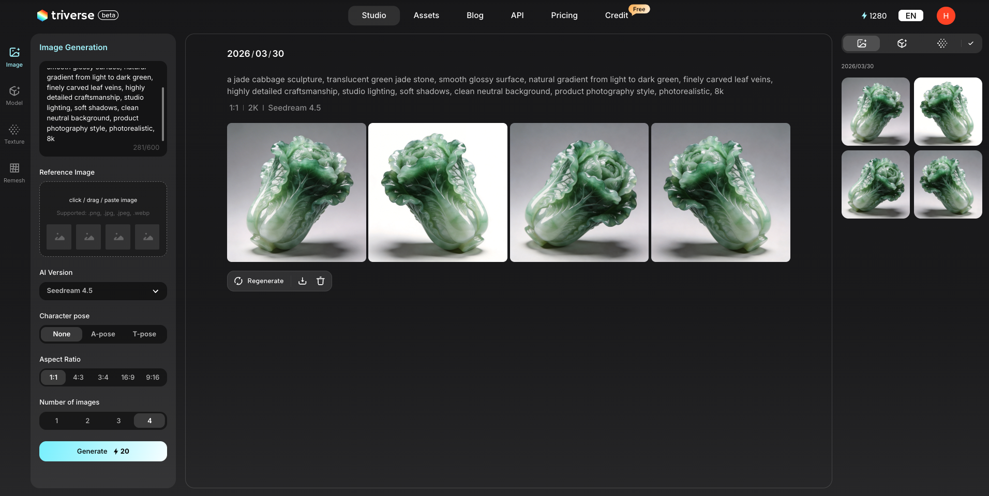
Task: Expand the Seedream 4.5 AI Version dropdown
Action: click(x=103, y=291)
